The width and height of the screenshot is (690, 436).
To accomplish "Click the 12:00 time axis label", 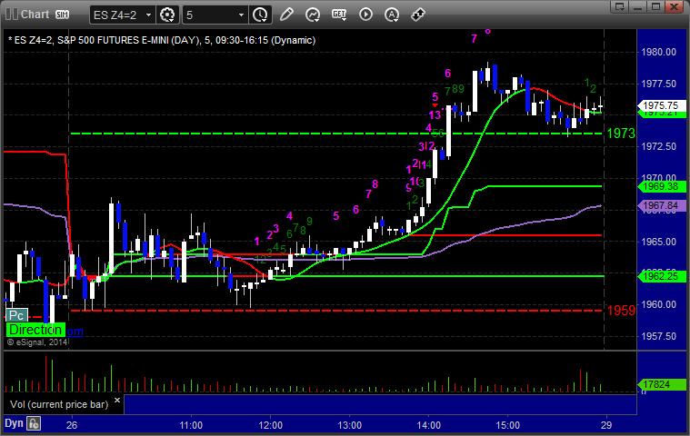I will click(x=270, y=425).
